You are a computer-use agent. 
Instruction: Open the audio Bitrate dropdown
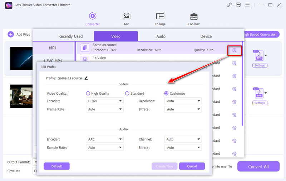pyautogui.click(x=183, y=147)
